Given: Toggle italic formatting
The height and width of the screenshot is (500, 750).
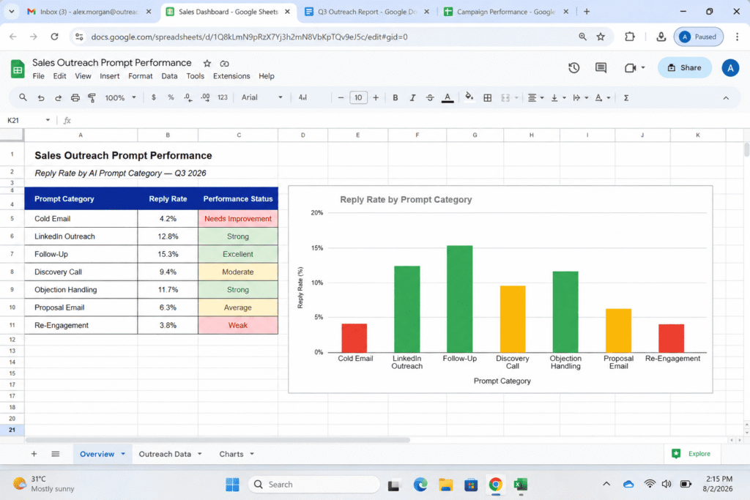Looking at the screenshot, I should click(x=412, y=97).
